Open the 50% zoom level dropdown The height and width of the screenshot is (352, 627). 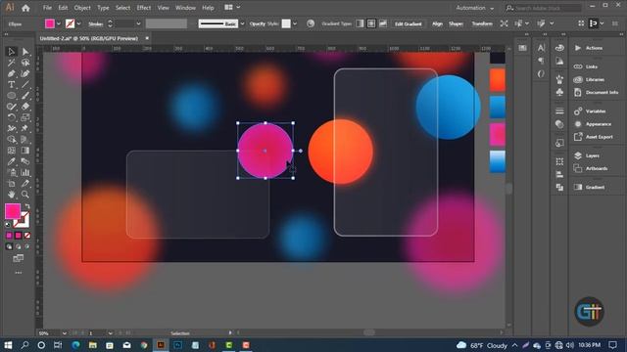click(x=65, y=333)
